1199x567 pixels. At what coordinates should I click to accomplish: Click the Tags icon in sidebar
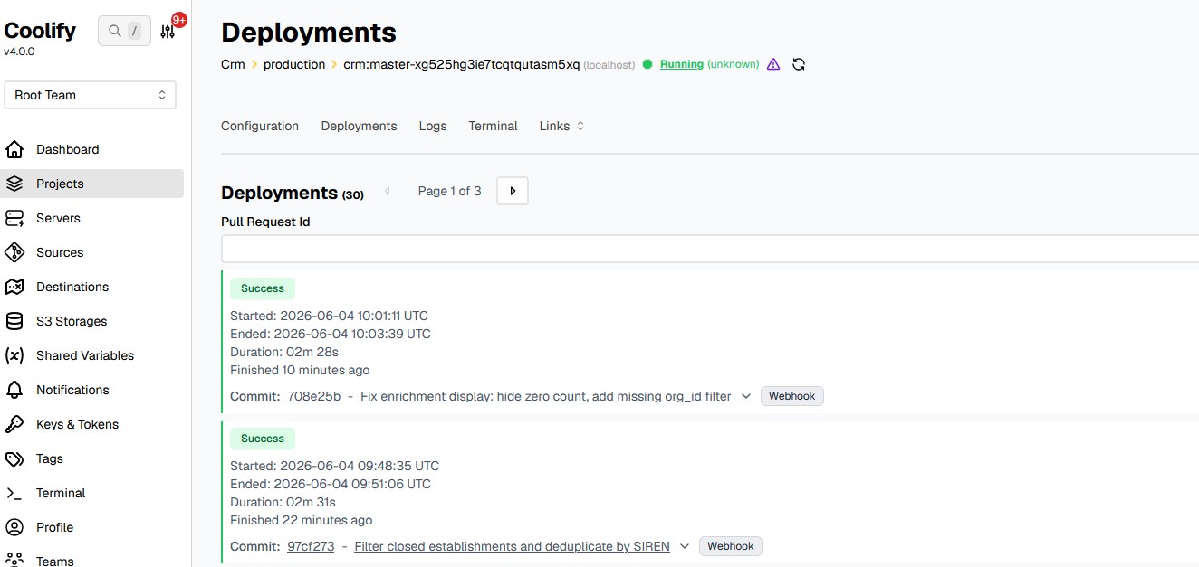[14, 458]
